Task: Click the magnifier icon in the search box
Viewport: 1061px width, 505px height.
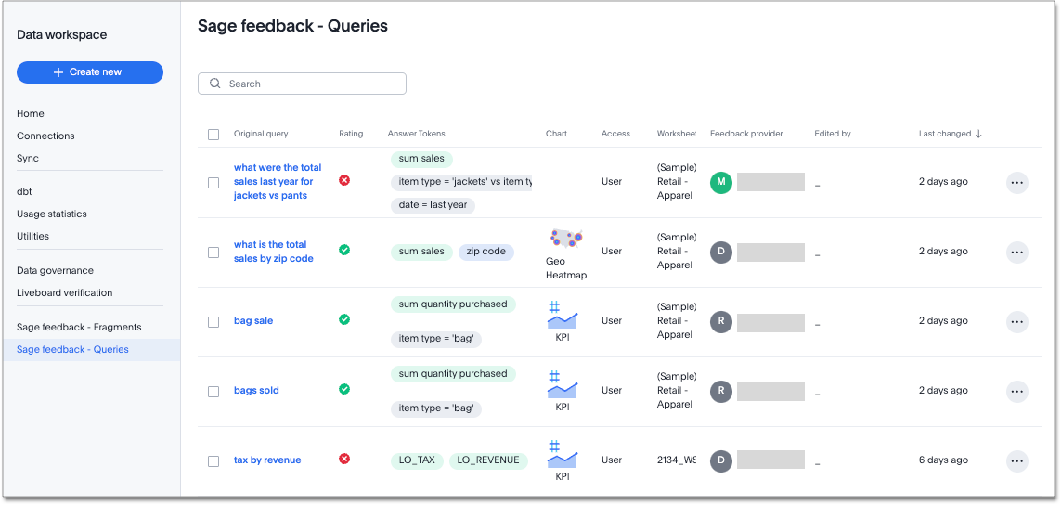Action: pos(215,84)
